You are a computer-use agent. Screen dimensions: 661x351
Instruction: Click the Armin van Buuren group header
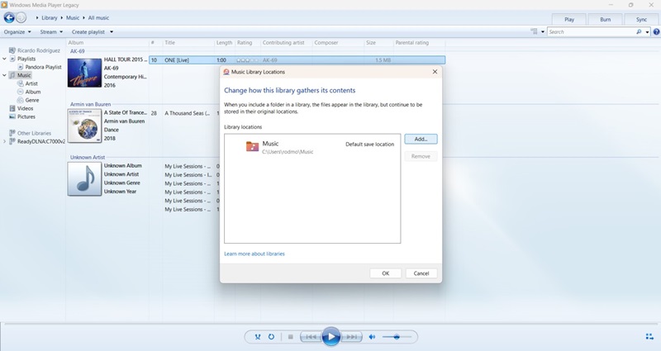coord(90,104)
